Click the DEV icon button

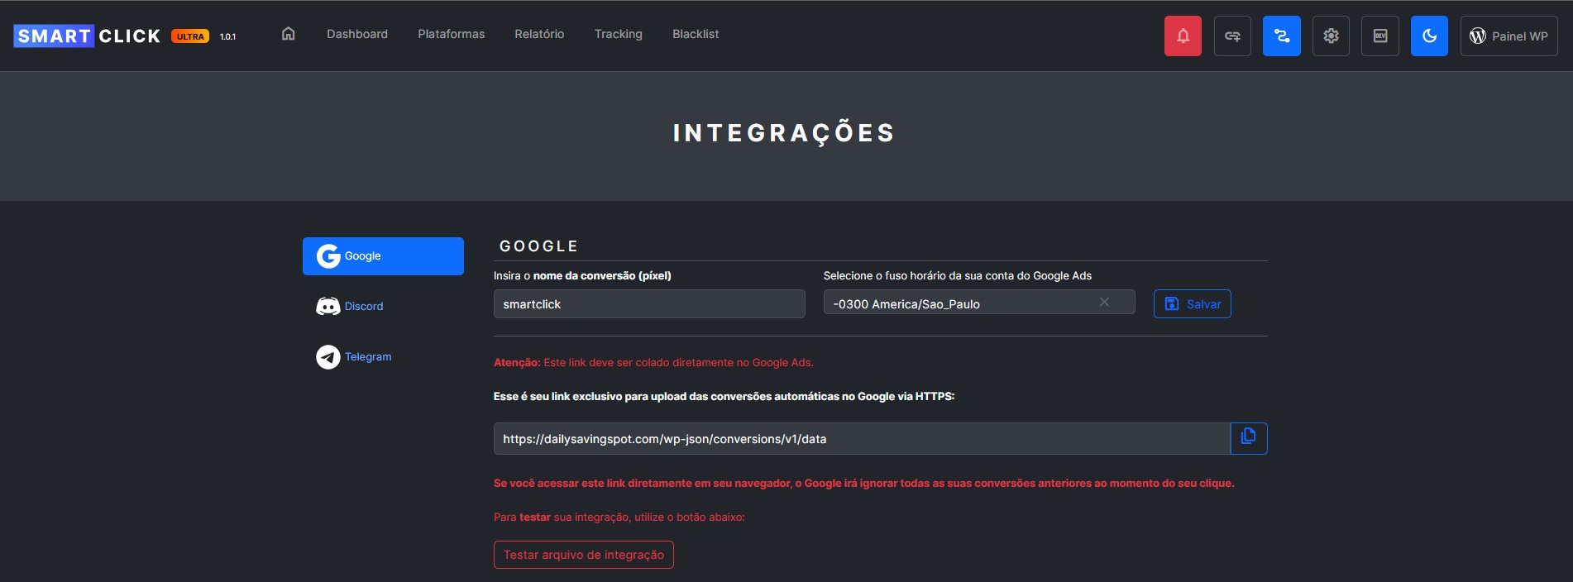tap(1379, 36)
